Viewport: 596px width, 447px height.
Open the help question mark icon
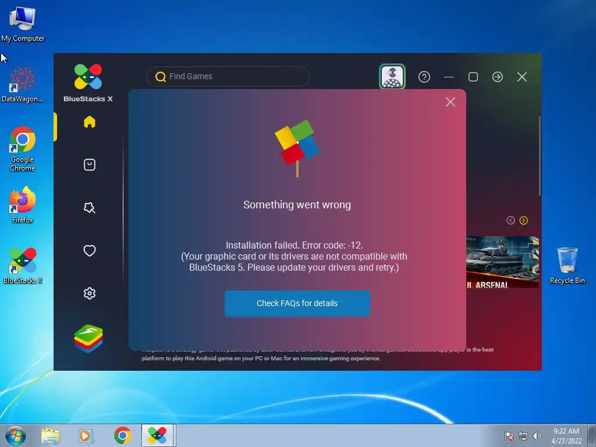tap(424, 77)
